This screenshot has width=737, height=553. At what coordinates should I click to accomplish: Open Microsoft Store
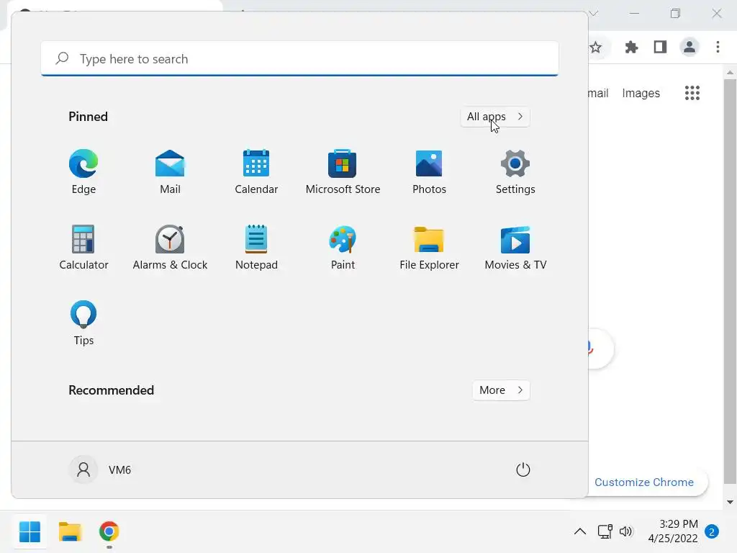(343, 171)
